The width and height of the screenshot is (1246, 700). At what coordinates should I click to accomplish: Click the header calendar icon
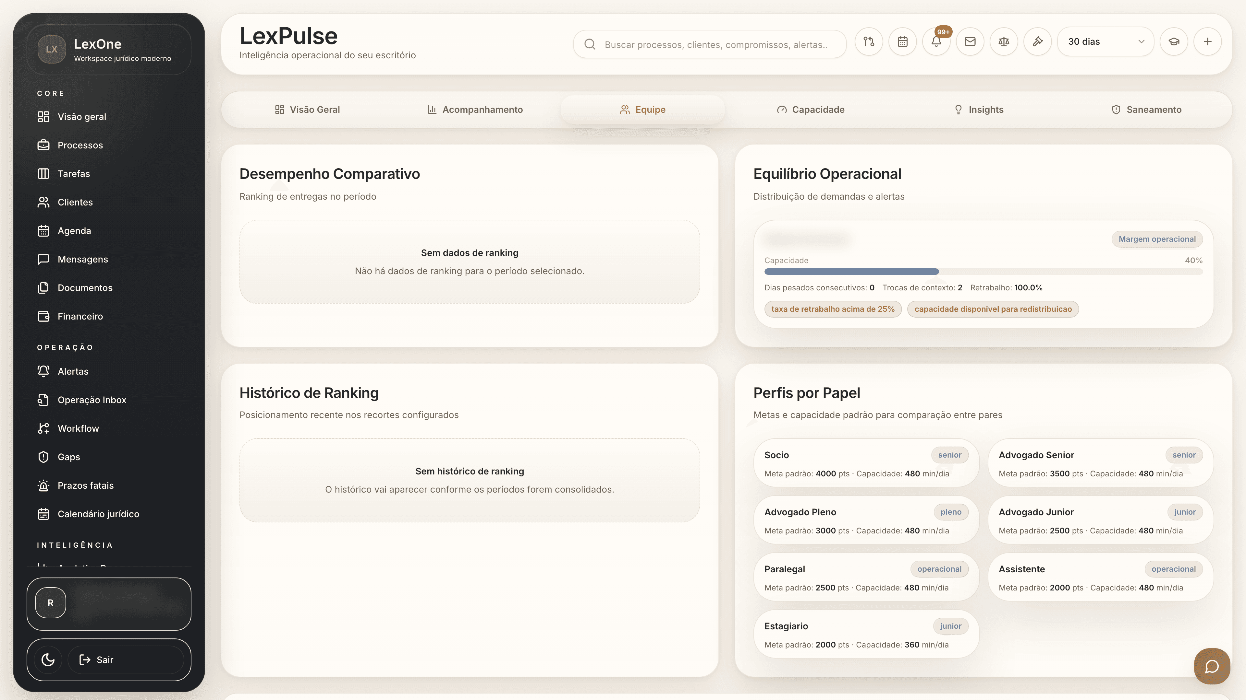pos(903,42)
